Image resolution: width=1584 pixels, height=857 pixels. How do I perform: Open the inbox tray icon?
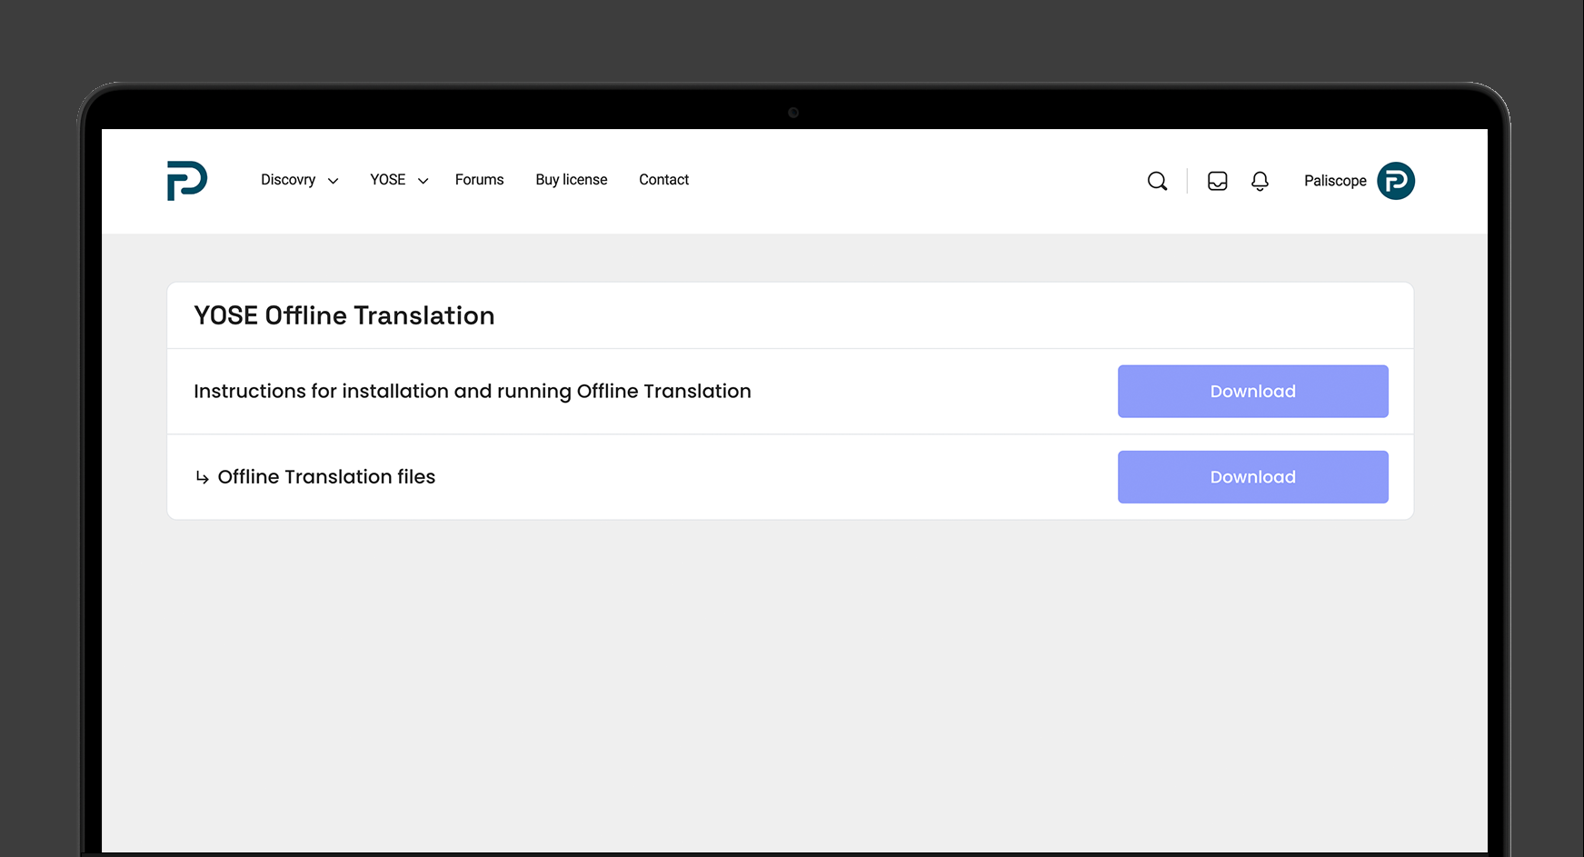(1217, 181)
